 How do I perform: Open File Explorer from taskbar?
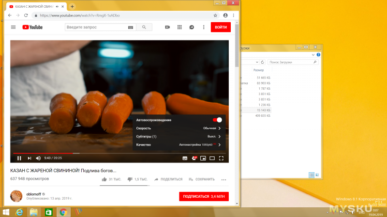tap(34, 212)
